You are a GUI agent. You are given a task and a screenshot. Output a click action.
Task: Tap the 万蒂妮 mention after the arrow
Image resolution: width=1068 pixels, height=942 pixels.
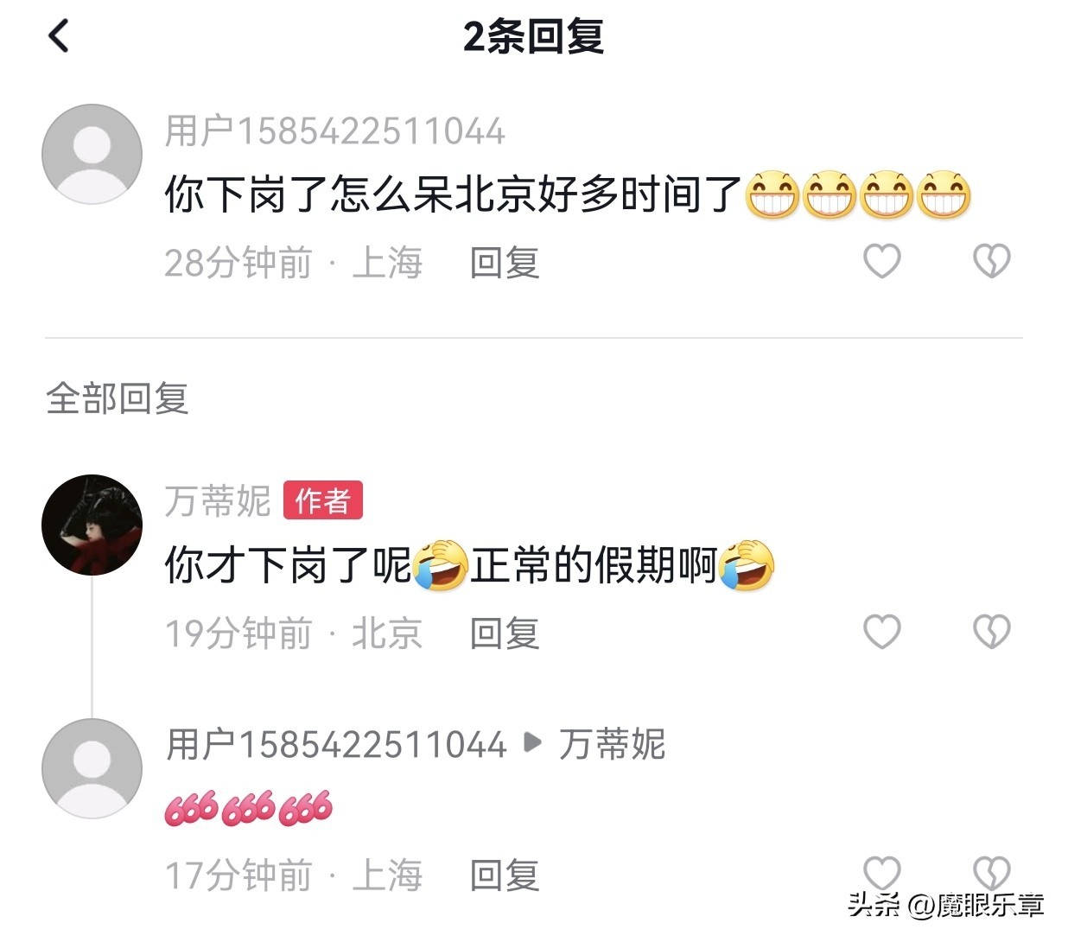(x=612, y=745)
